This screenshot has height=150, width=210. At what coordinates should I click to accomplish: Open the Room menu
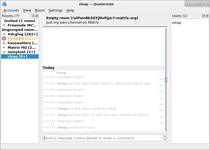coord(40,10)
